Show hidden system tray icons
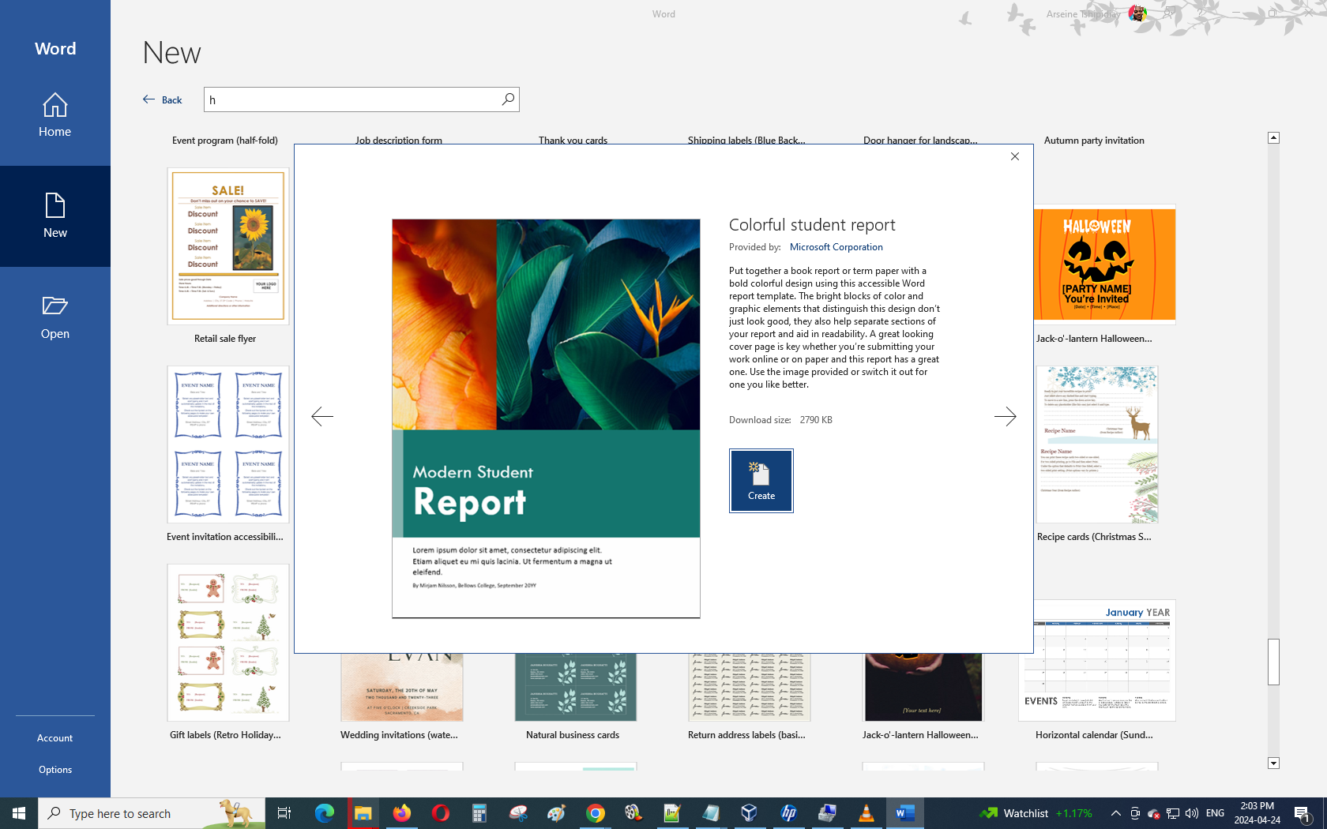Screen dimensions: 1327x829 (x=1115, y=813)
